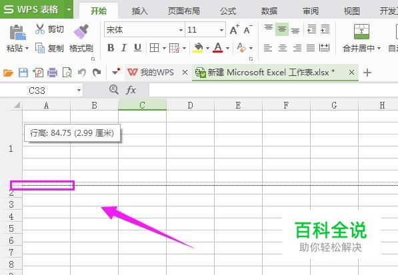This screenshot has height=275, width=398.
Task: Undo the last action
Action: tap(82, 73)
